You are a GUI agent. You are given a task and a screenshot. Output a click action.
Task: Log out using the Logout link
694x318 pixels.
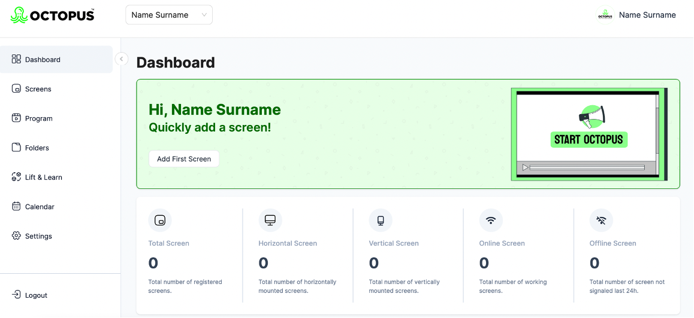coord(36,295)
